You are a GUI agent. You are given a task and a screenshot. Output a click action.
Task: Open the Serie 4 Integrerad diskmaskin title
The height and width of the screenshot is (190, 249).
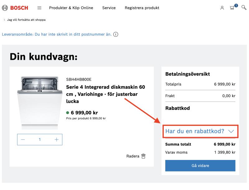pos(106,94)
